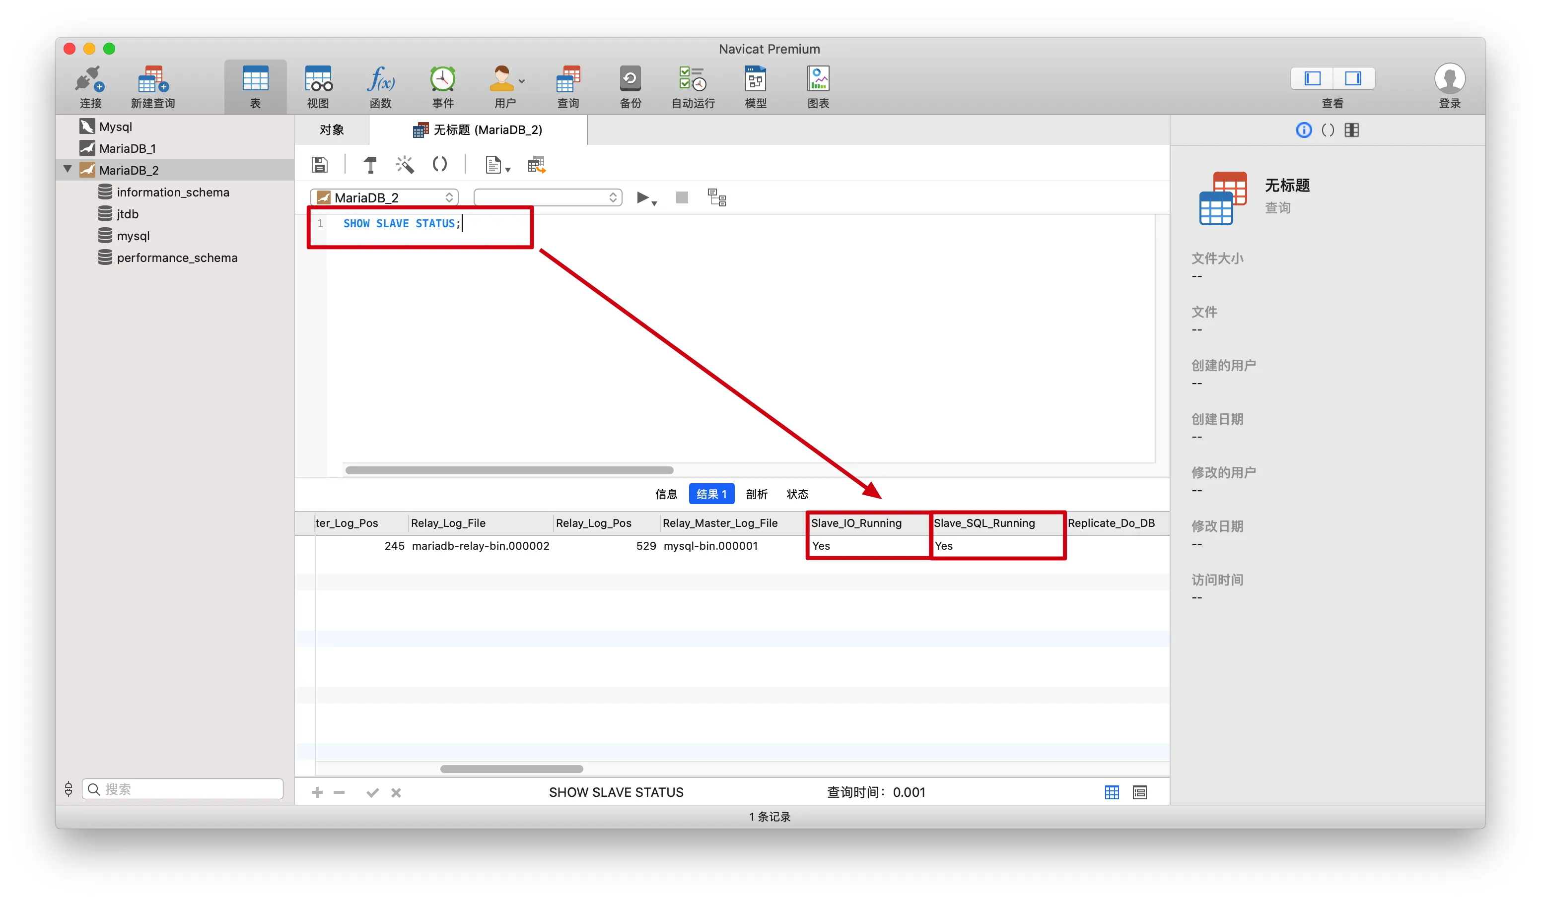Image resolution: width=1541 pixels, height=902 pixels.
Task: Open the 信息 (Info) result tab
Action: pyautogui.click(x=666, y=494)
